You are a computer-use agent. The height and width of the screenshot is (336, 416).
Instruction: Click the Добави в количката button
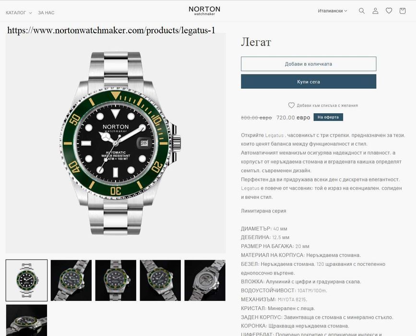tap(309, 64)
